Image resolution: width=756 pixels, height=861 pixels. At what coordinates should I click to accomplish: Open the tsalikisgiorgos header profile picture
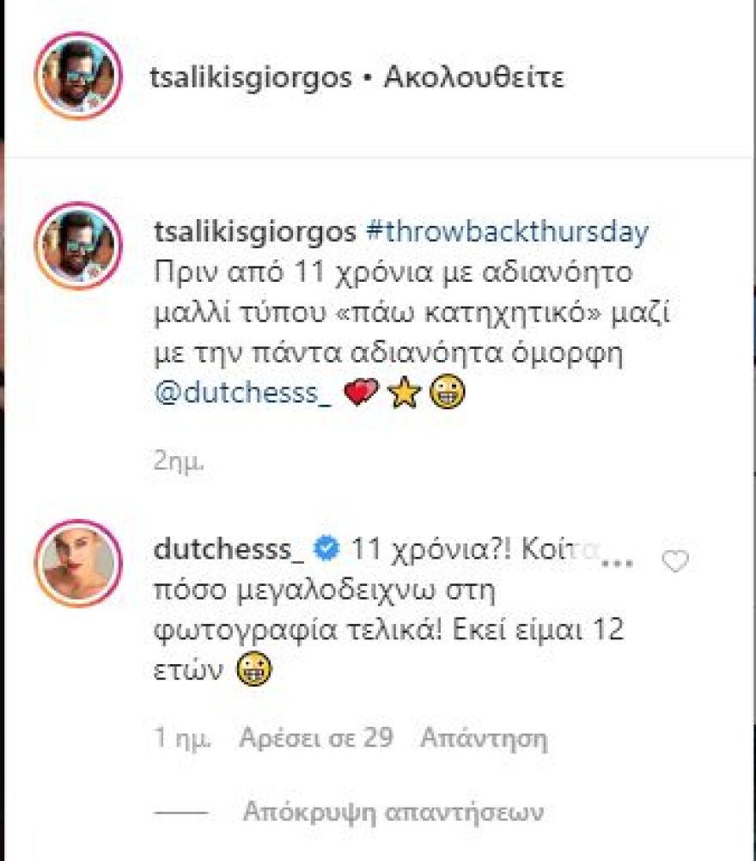click(78, 76)
